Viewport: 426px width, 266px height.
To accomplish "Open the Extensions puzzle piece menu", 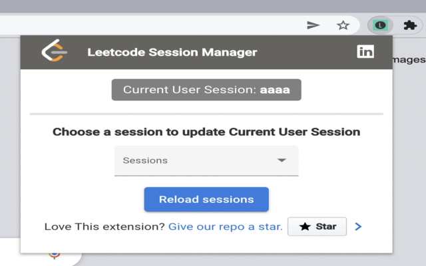I will [x=409, y=25].
